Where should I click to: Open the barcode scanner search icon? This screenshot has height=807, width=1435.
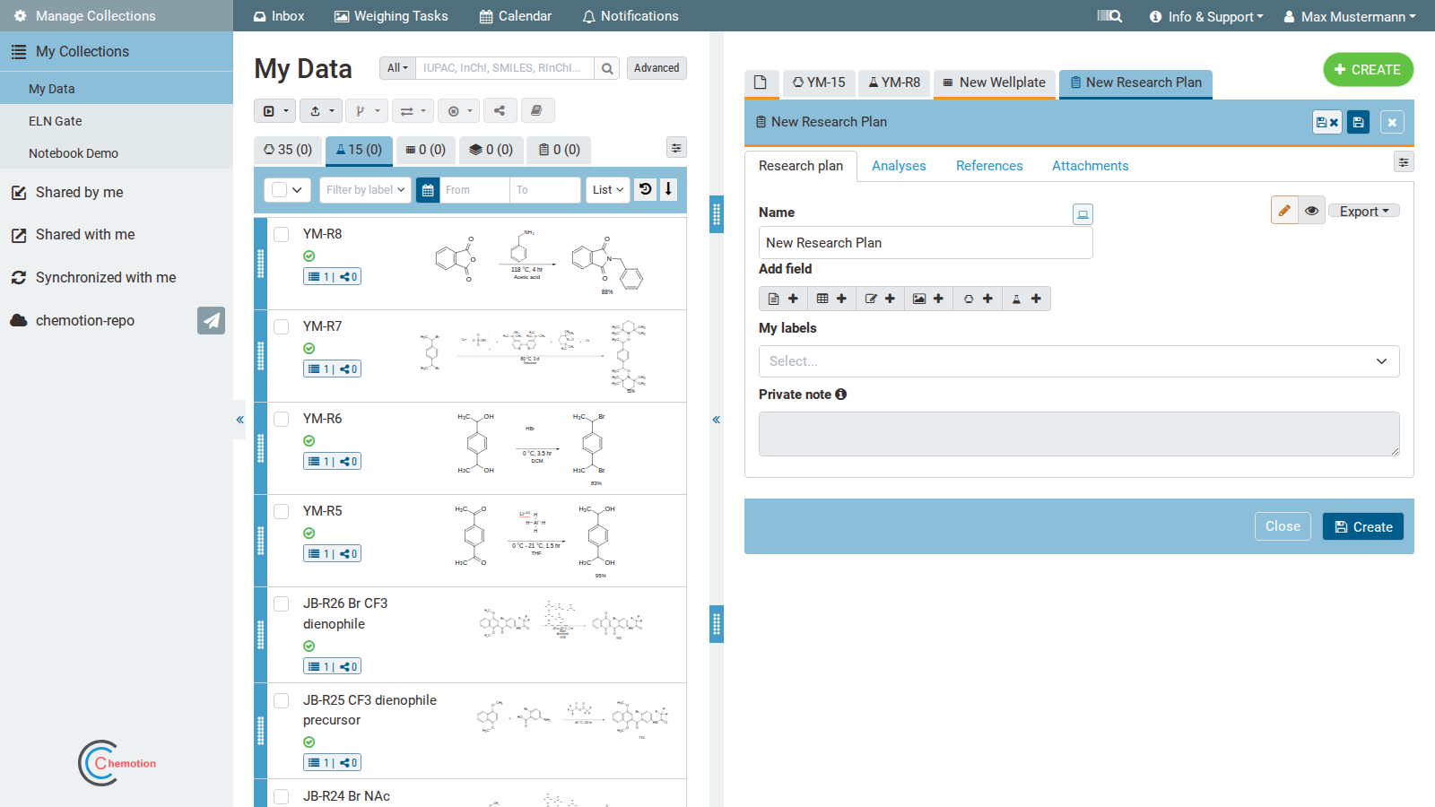[x=1109, y=16]
